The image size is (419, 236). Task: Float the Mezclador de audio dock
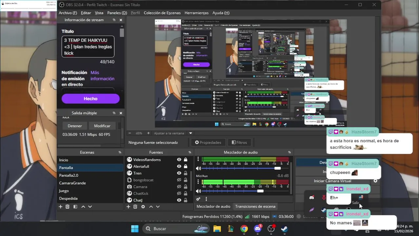[289, 152]
